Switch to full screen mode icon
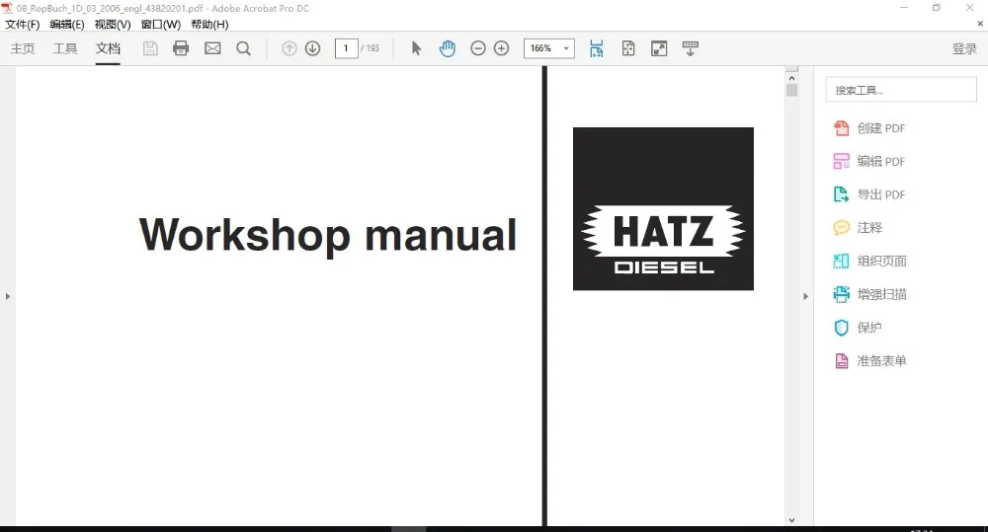 (659, 48)
